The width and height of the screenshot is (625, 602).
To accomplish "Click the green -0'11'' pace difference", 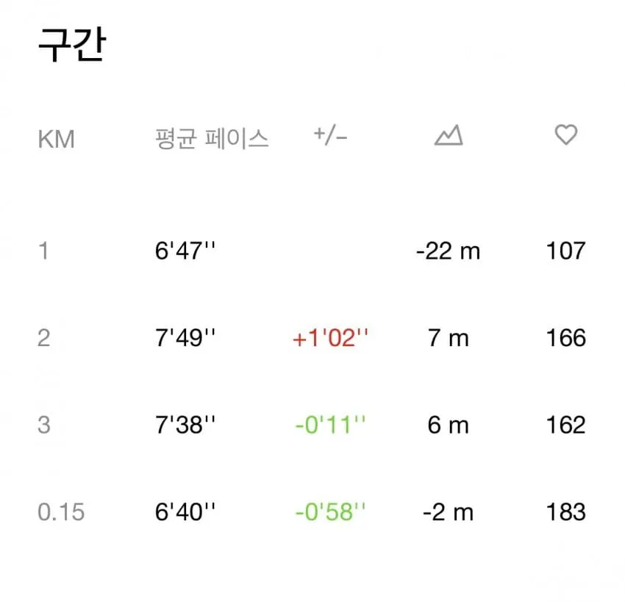I will 330,425.
